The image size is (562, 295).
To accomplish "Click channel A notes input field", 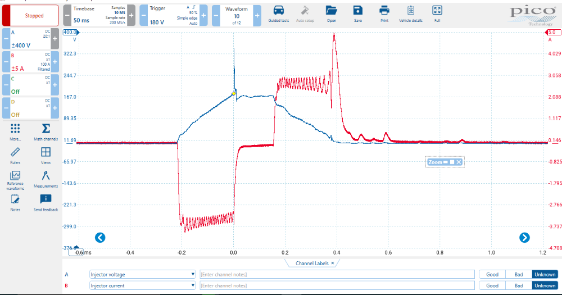I will 337,274.
